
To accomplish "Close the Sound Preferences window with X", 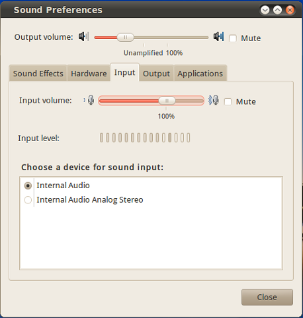I will pyautogui.click(x=290, y=10).
